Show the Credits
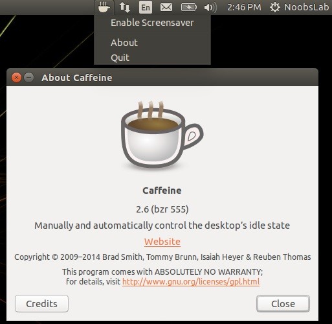This screenshot has height=324, width=332. pyautogui.click(x=41, y=304)
